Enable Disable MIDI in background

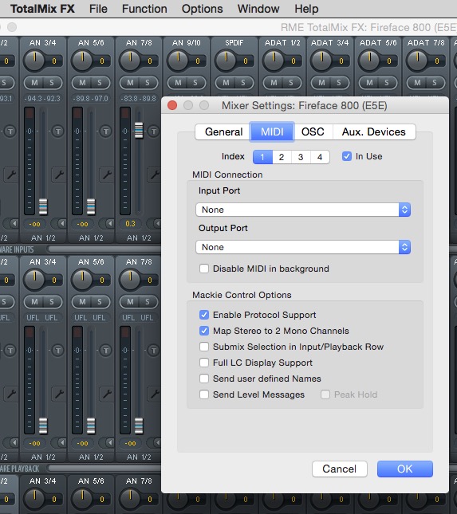(x=204, y=269)
